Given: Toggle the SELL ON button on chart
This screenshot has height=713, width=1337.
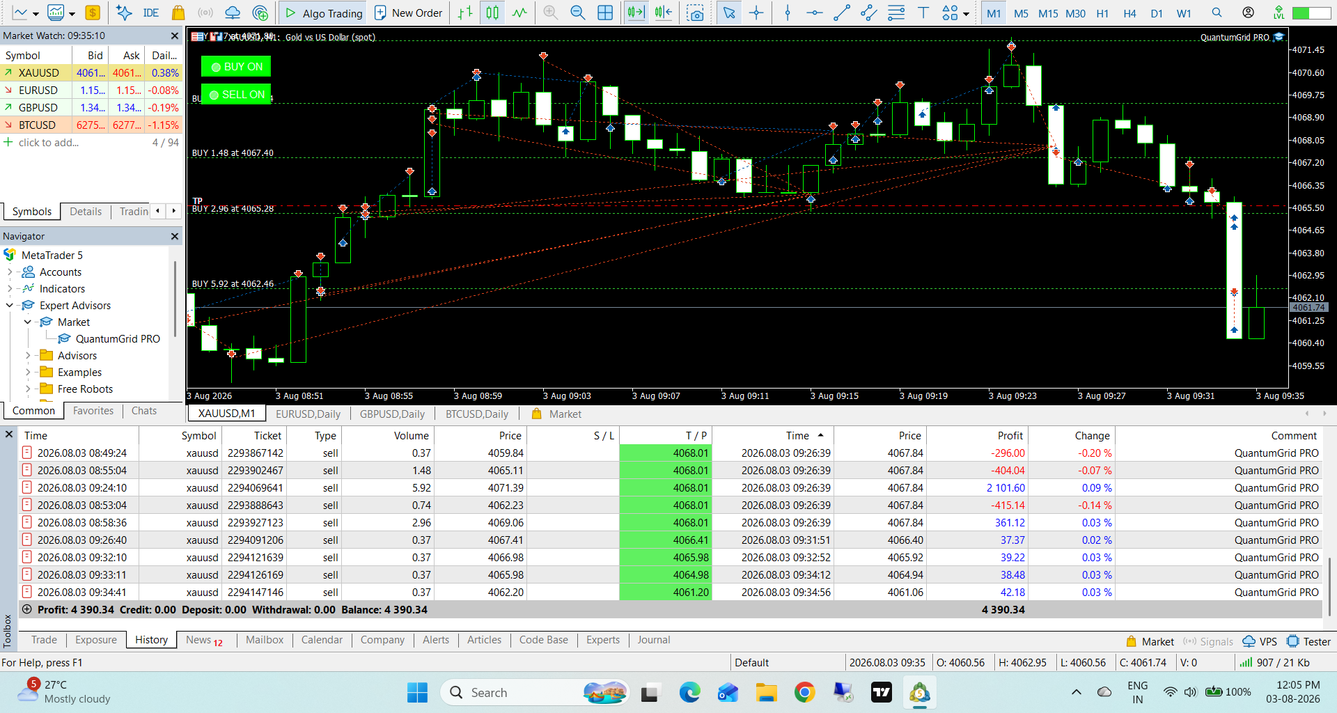Looking at the screenshot, I should 236,95.
